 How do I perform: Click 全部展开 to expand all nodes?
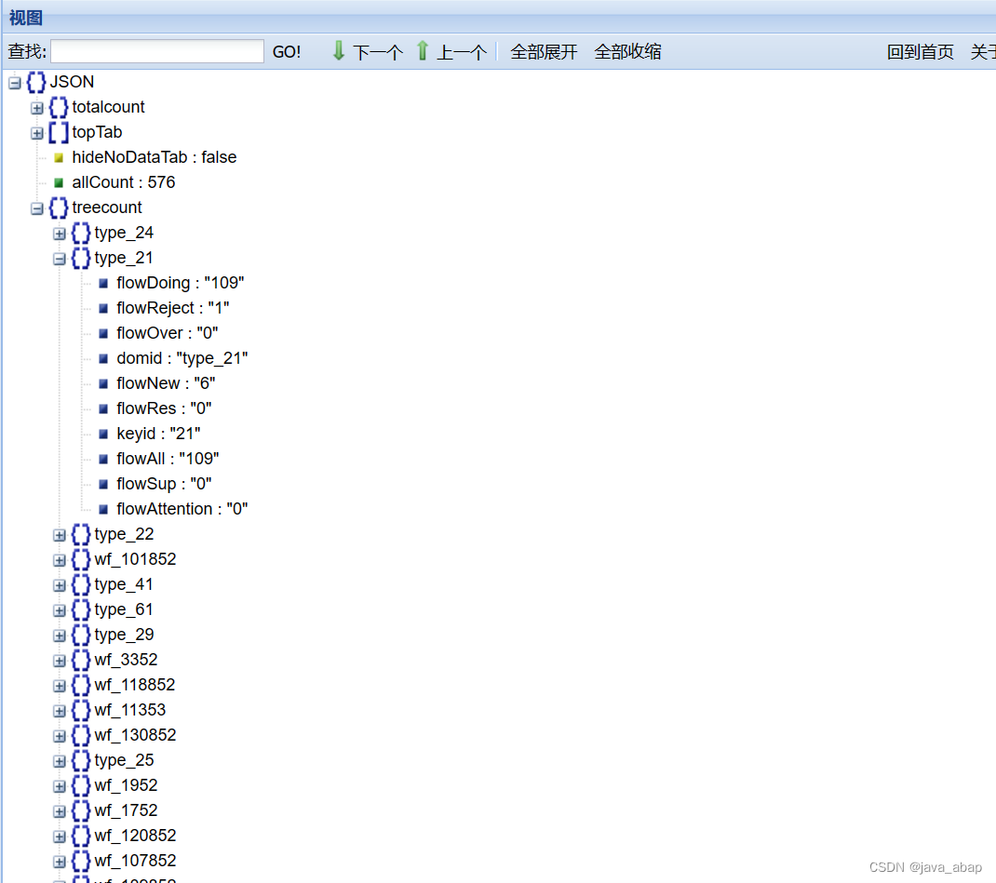[x=544, y=51]
